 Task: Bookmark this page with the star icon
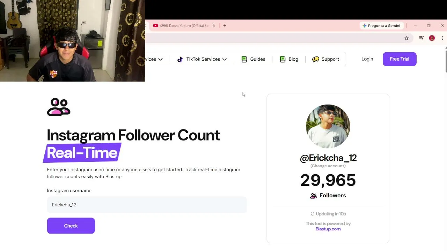point(406,38)
